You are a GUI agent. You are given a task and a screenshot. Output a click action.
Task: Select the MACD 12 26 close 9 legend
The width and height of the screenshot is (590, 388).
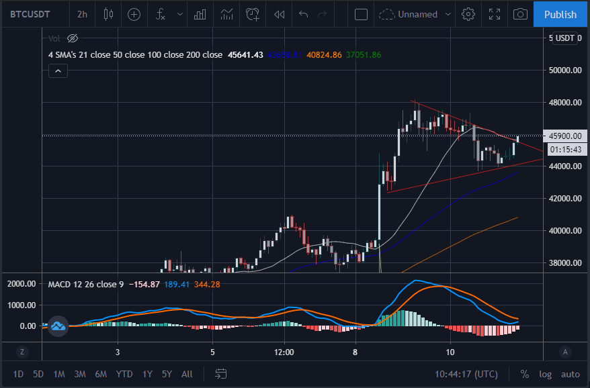[x=86, y=284]
